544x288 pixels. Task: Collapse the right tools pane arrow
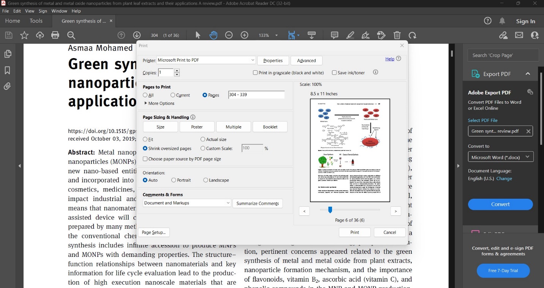tap(458, 166)
